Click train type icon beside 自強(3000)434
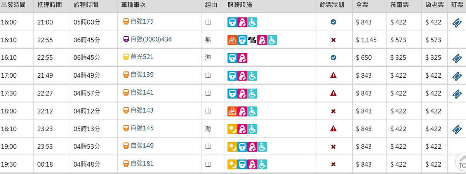Screen dimensions: 466x174 [x=126, y=40]
